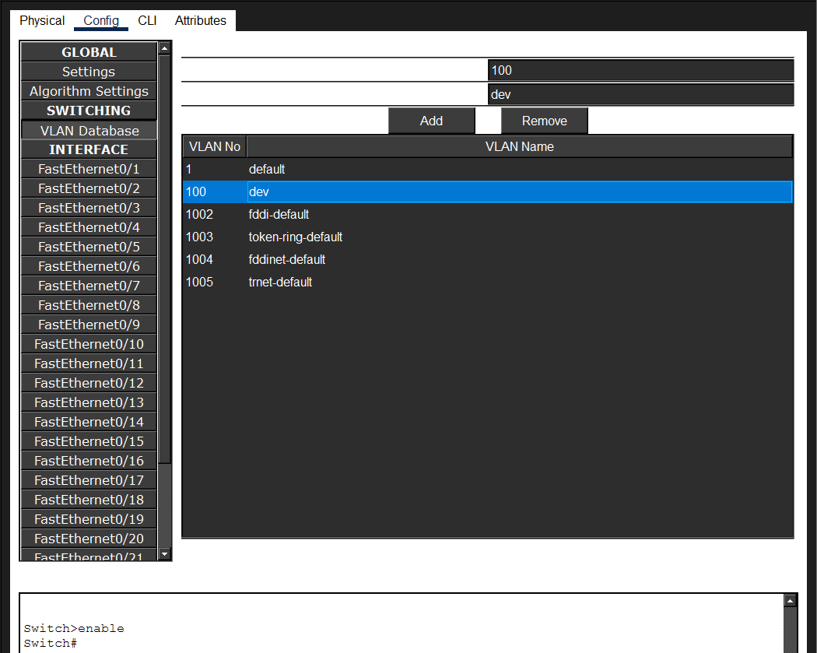817x653 pixels.
Task: Click the VLAN Name column header
Action: tap(520, 146)
